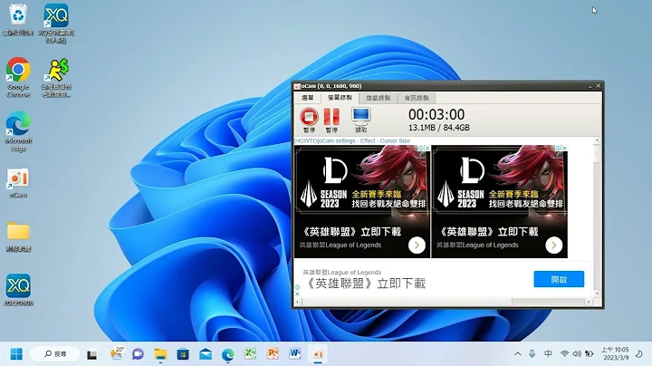The height and width of the screenshot is (366, 652).
Task: Dismiss the bottom ad with its small X
Action: point(297,294)
